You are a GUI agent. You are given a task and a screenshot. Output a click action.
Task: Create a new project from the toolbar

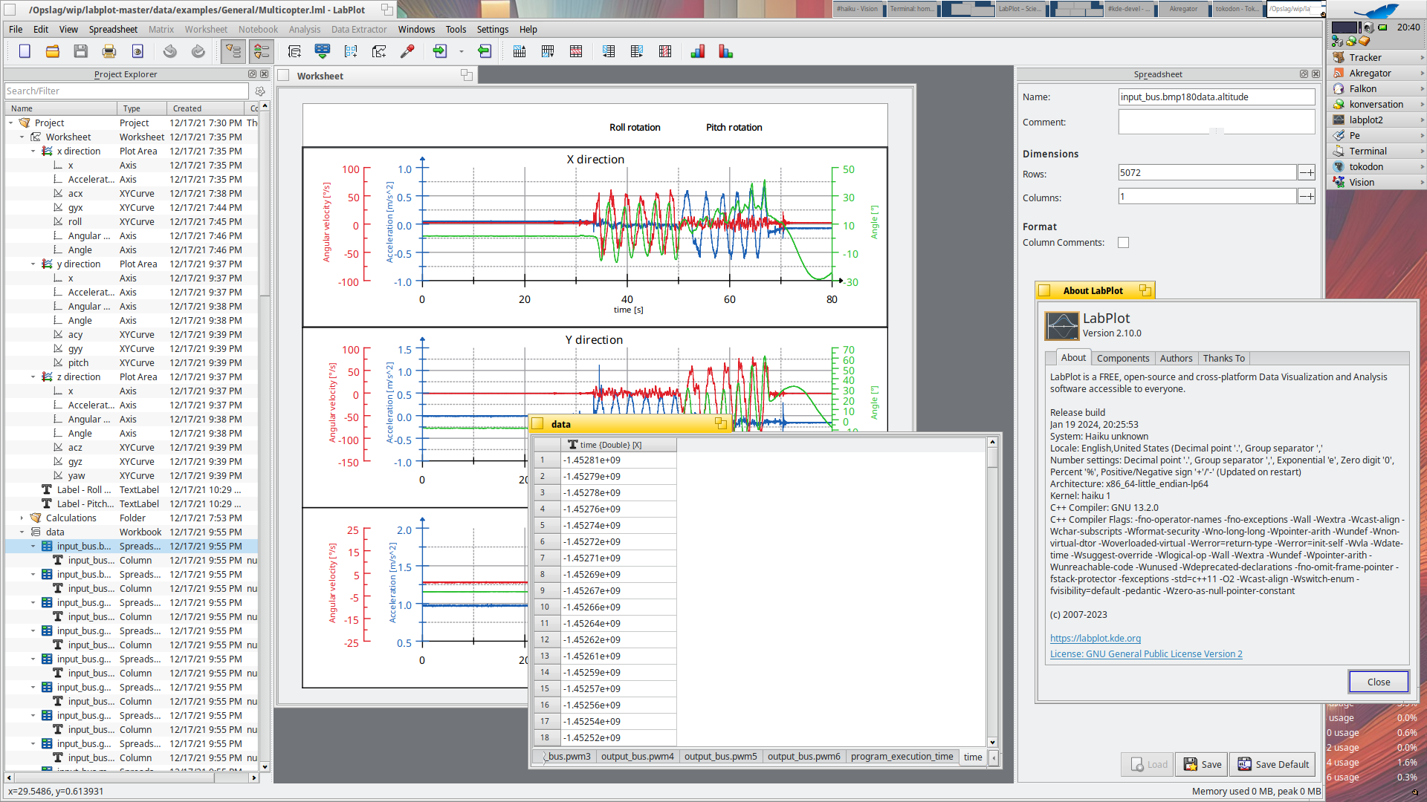pos(25,51)
